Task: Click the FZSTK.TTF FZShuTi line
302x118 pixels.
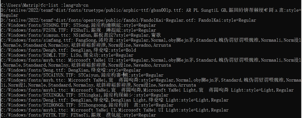Action: (78, 30)
